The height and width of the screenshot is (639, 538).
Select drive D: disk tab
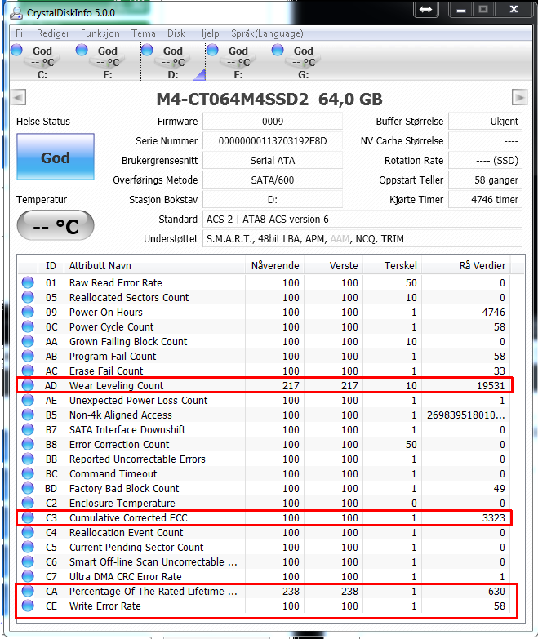pyautogui.click(x=173, y=61)
